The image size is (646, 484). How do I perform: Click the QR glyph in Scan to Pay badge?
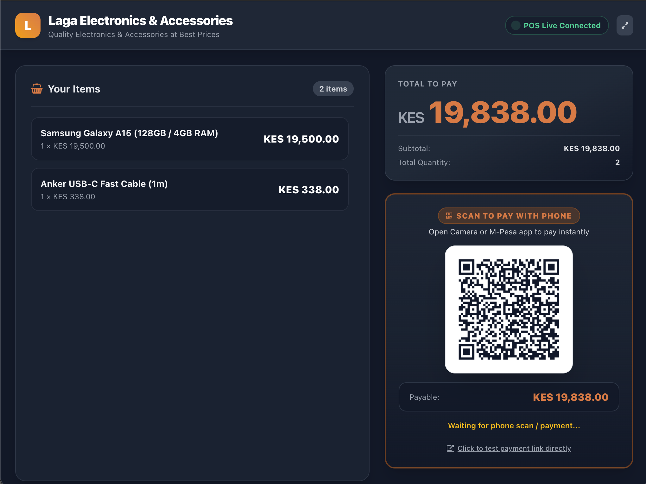point(449,216)
